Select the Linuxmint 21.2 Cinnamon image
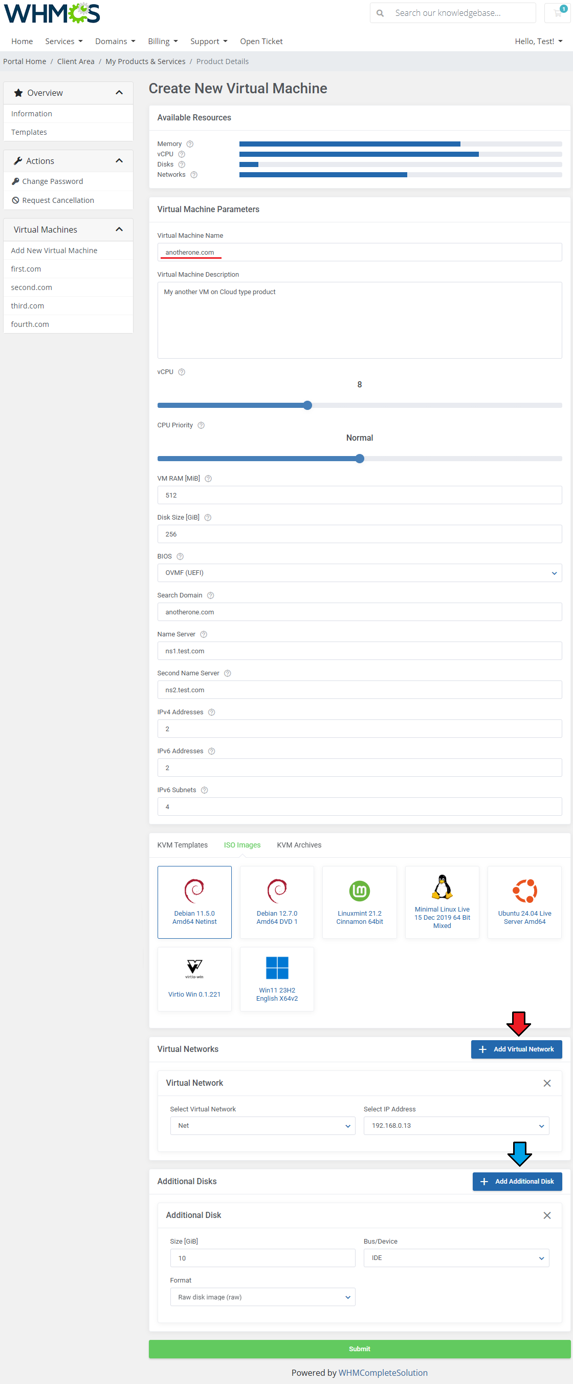This screenshot has width=573, height=1384. 360,902
